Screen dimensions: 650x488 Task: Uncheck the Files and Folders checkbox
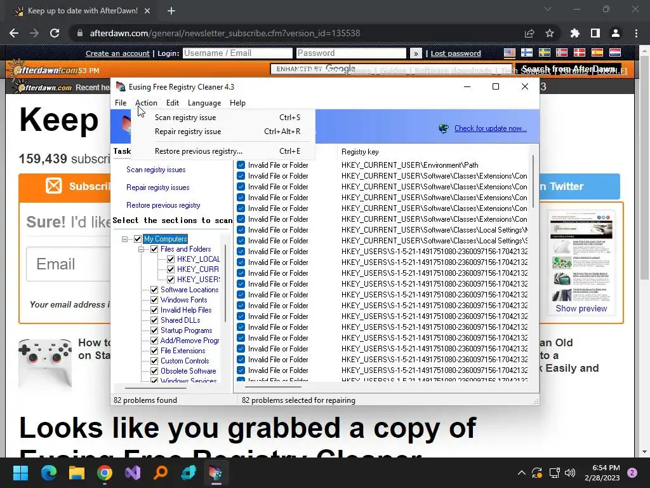coord(154,249)
